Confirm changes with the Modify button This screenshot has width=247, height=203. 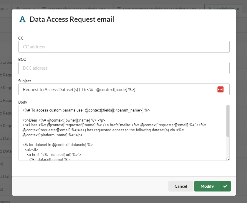(207, 186)
